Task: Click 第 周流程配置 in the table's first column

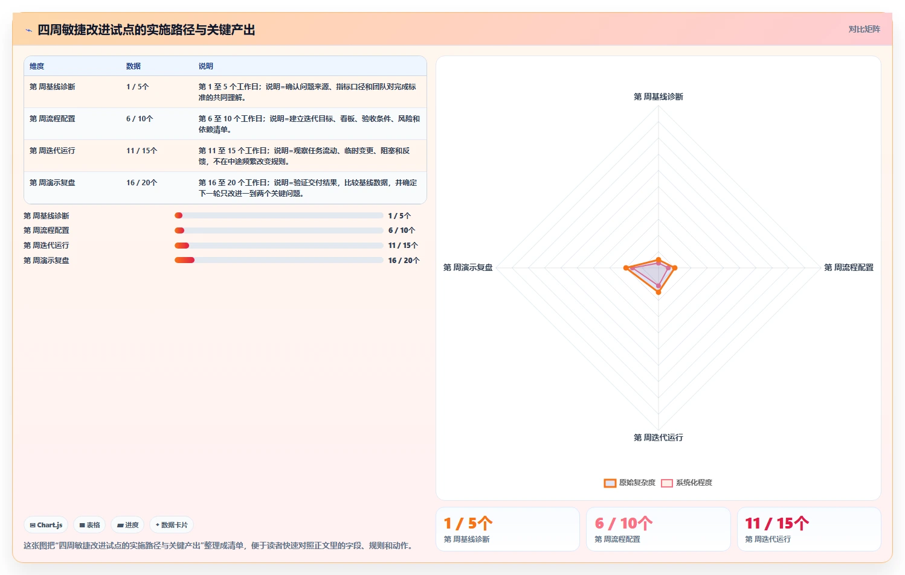Action: coord(53,119)
